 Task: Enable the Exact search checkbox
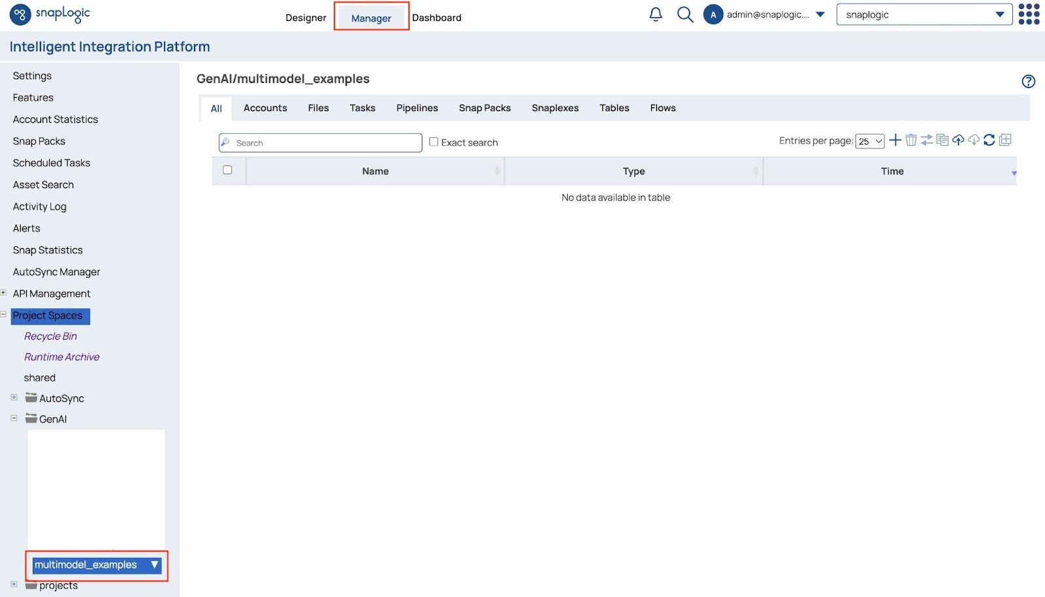[433, 142]
